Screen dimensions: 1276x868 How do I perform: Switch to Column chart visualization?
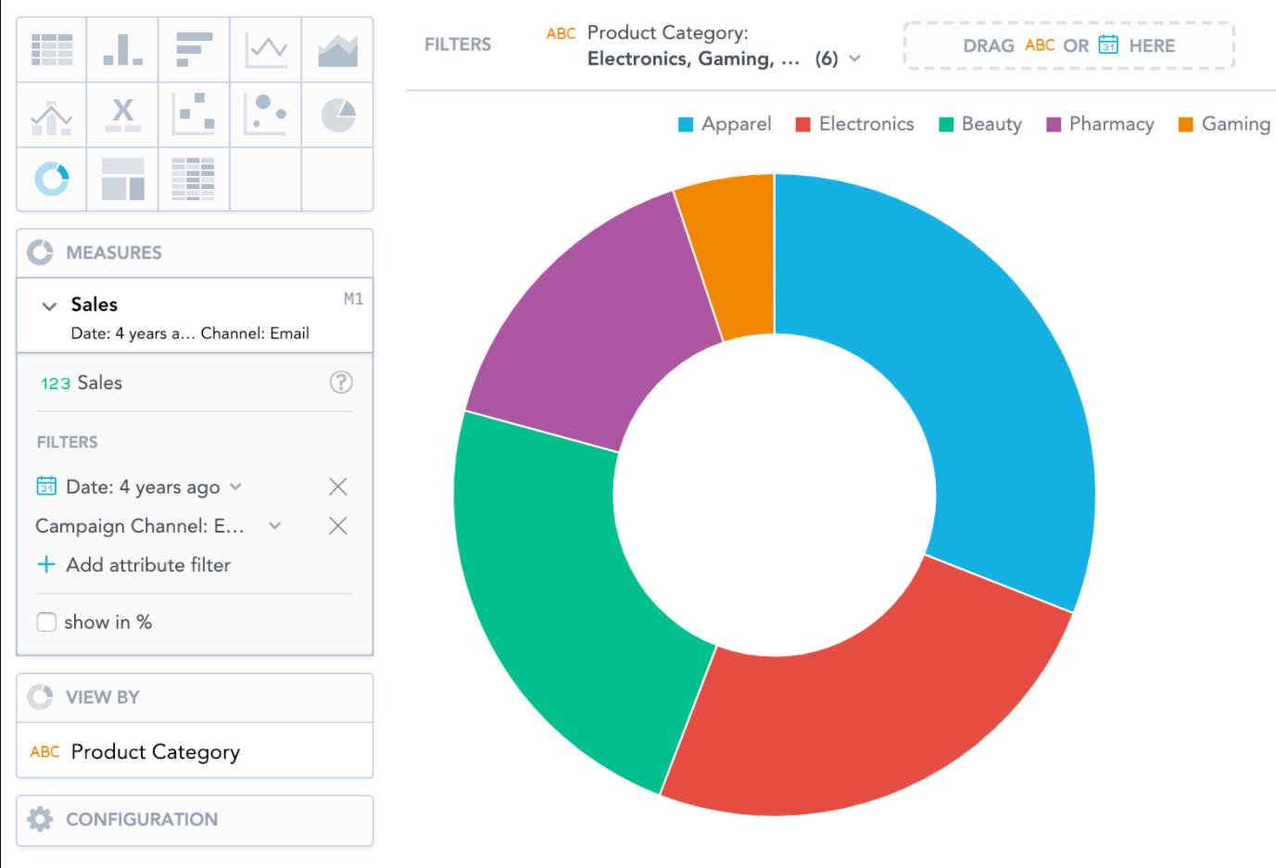(x=123, y=50)
